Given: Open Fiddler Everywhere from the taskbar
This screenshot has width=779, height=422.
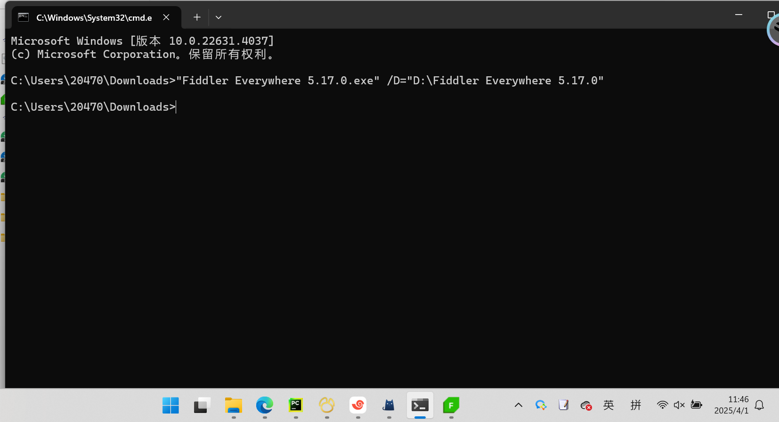Looking at the screenshot, I should coord(451,405).
